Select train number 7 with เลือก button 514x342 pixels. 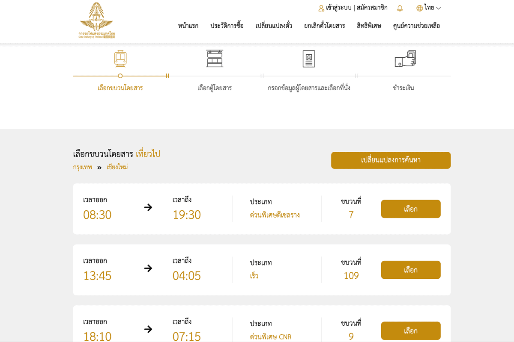[411, 209]
